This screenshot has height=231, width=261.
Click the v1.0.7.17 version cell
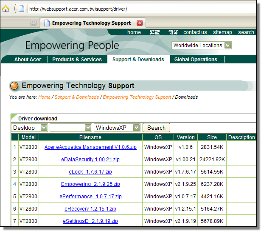pos(185,197)
